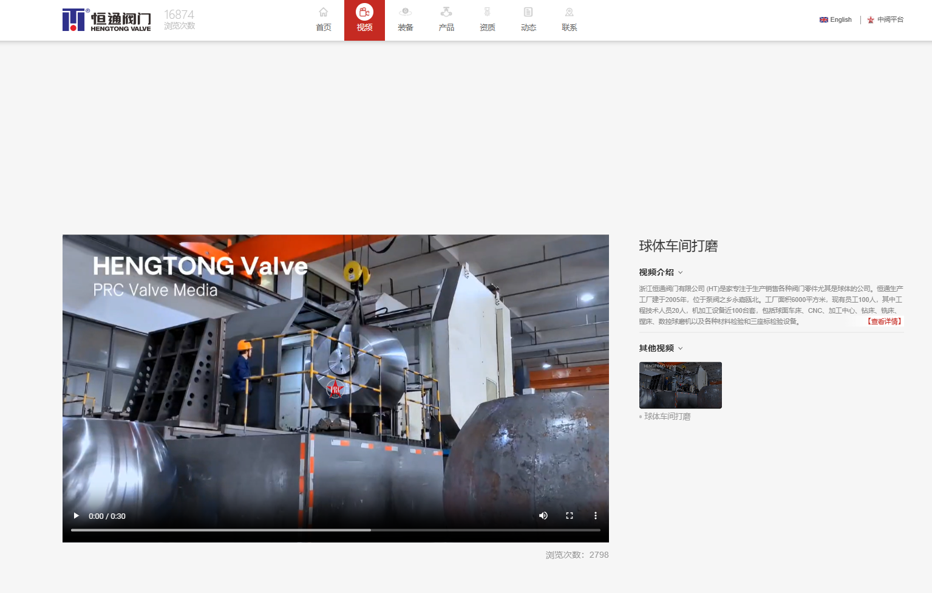Click the 球体车间打磨 link under thumbnail

click(x=667, y=417)
